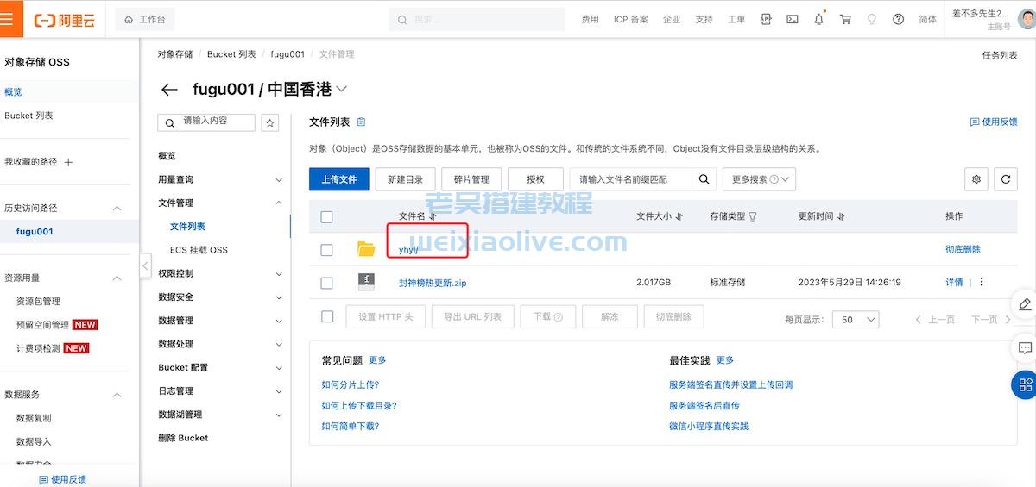Favorite this path with star icon
1036x487 pixels.
pos(270,123)
